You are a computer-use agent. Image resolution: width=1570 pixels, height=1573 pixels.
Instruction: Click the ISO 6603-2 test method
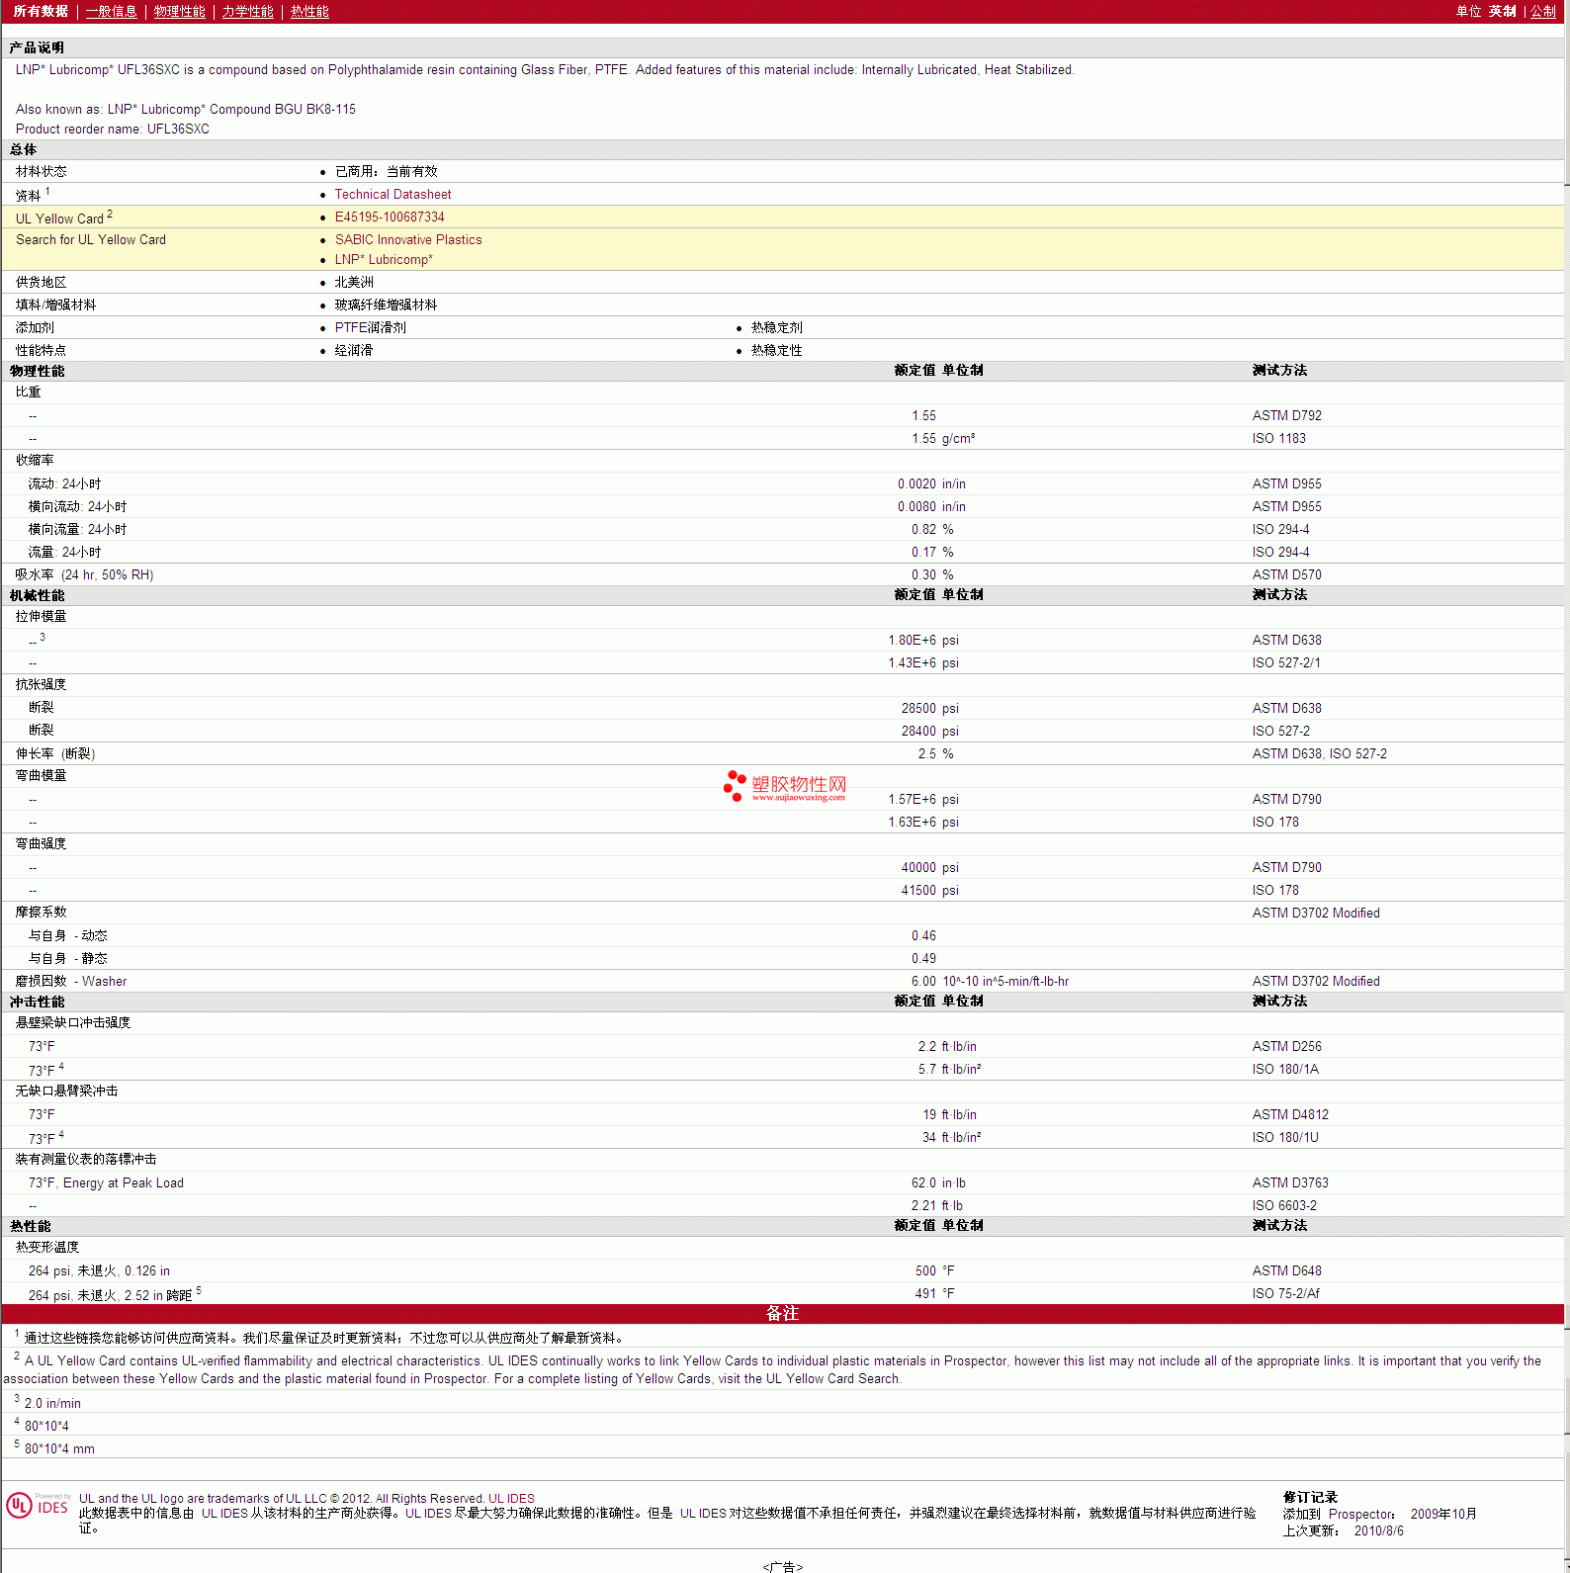click(1284, 1206)
